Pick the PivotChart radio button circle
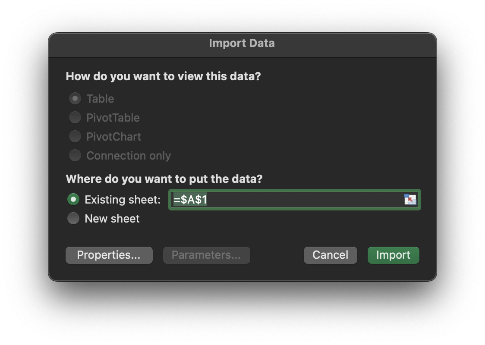The width and height of the screenshot is (485, 345). [x=75, y=136]
